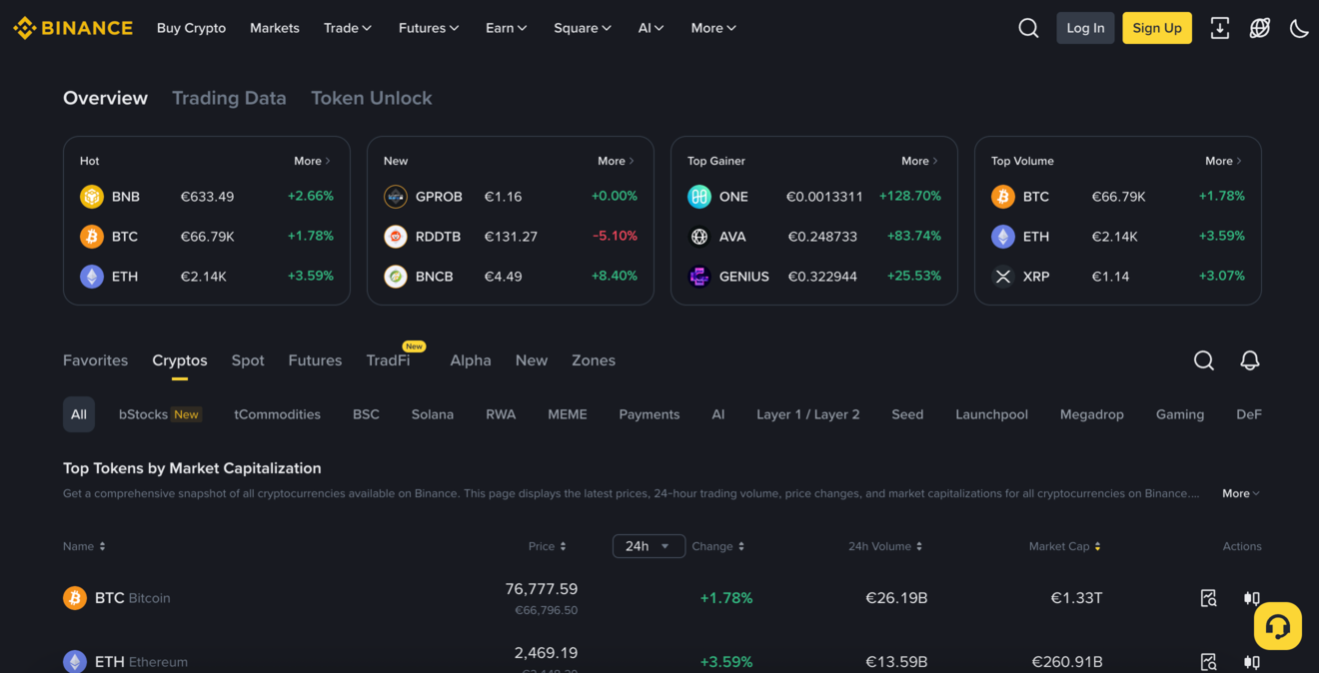Expand the Earn menu
This screenshot has width=1319, height=673.
click(507, 28)
